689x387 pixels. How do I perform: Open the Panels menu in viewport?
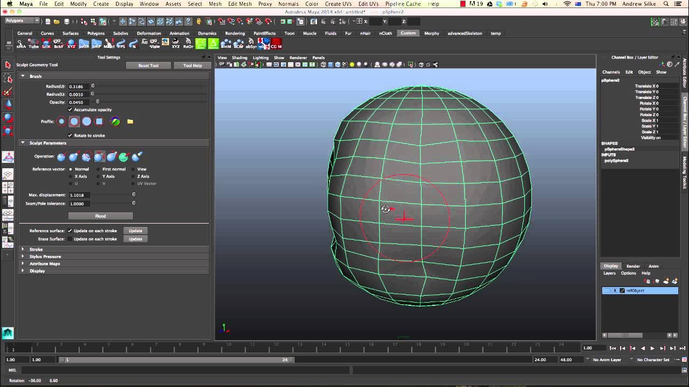pos(318,58)
